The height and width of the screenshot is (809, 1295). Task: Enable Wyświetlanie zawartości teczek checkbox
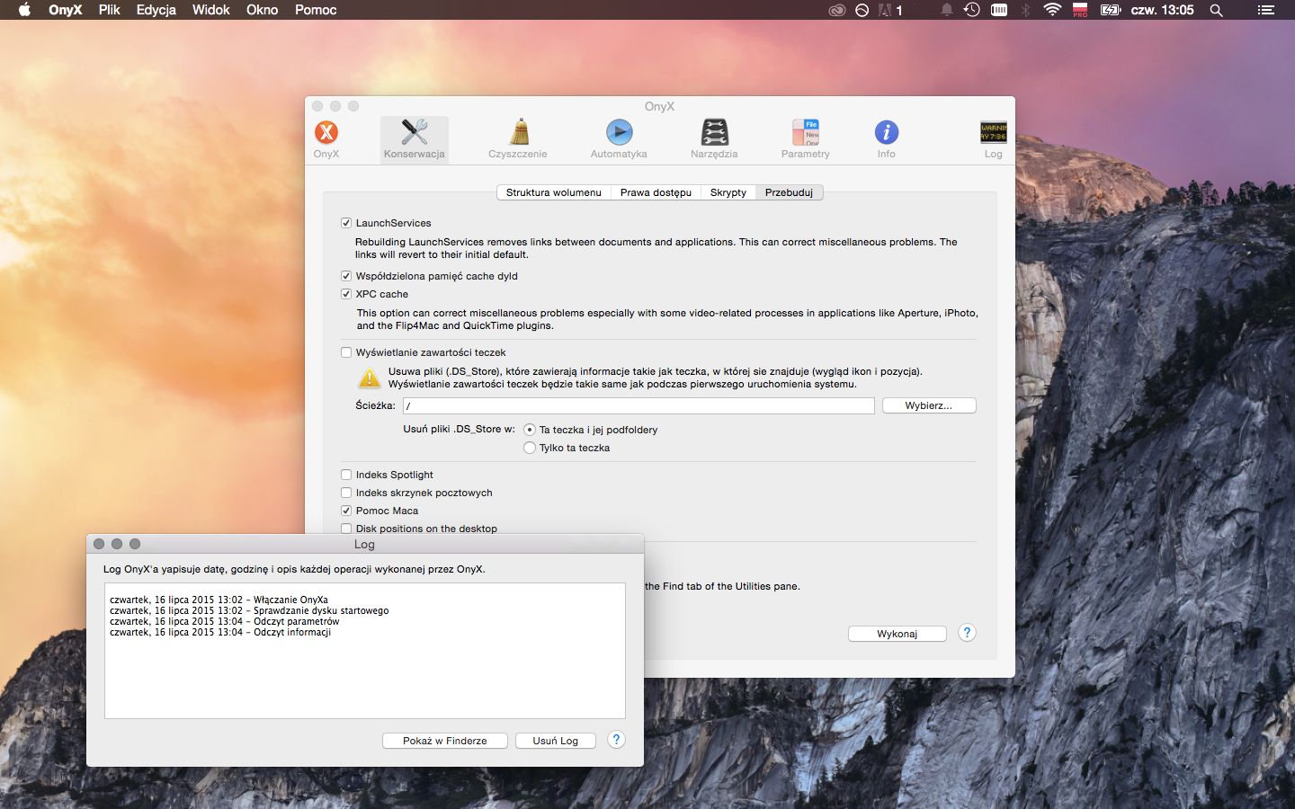[346, 352]
